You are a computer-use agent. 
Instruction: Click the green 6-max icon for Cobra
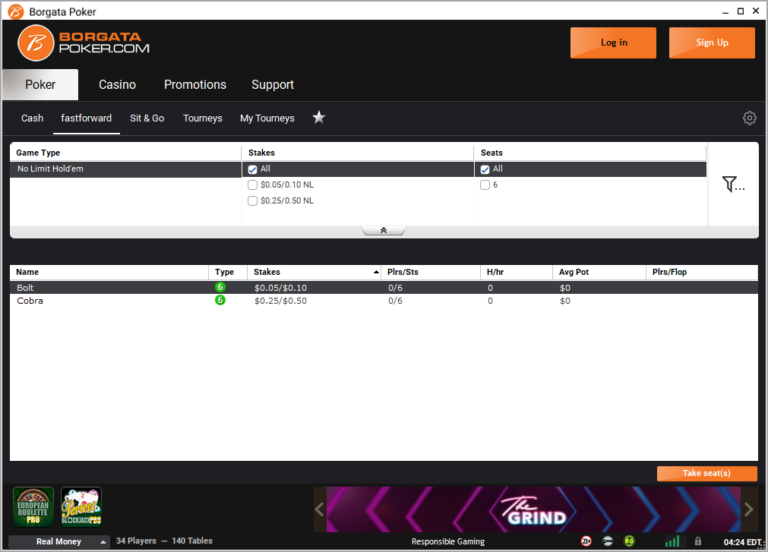click(220, 300)
